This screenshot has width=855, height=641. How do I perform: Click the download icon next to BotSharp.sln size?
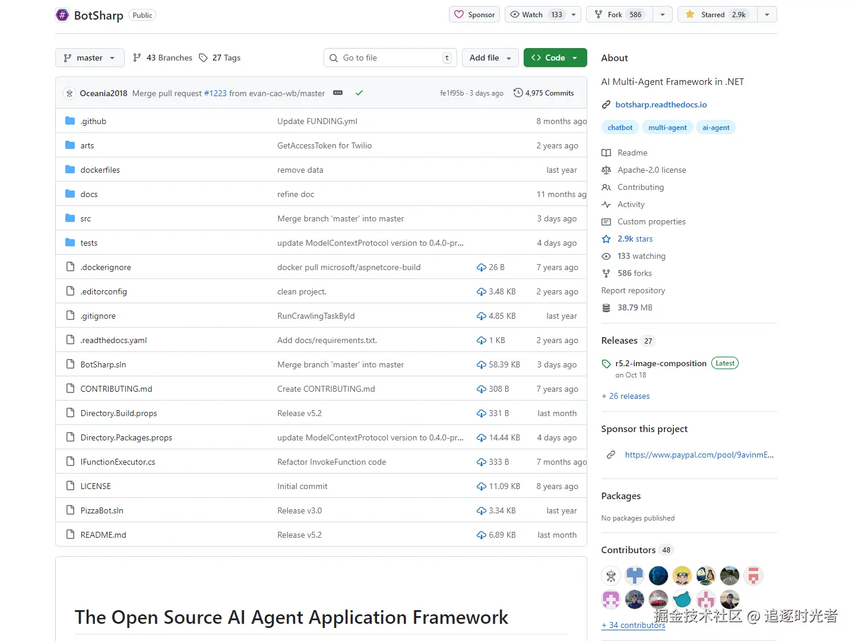coord(482,365)
